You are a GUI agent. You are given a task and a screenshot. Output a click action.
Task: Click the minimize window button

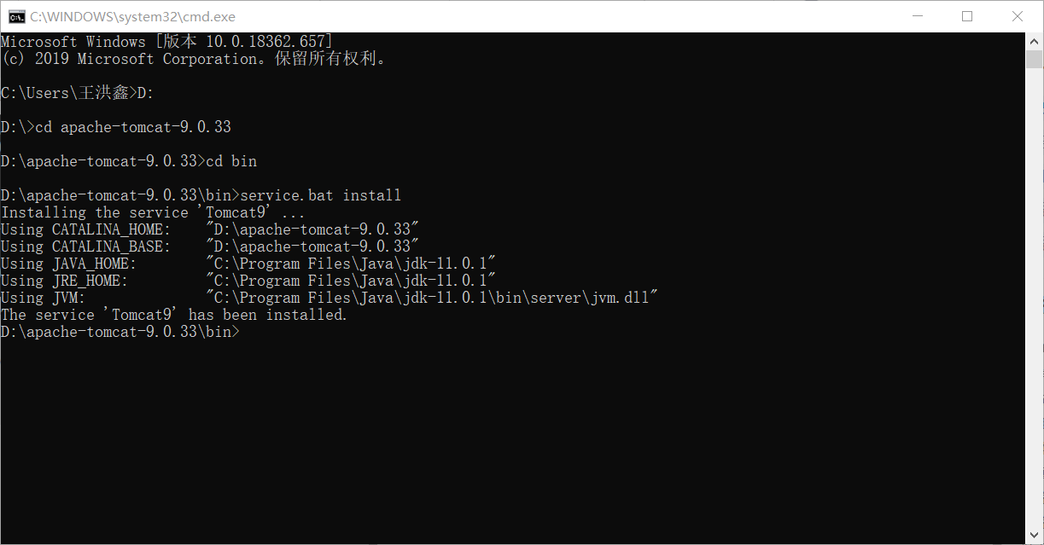click(918, 16)
